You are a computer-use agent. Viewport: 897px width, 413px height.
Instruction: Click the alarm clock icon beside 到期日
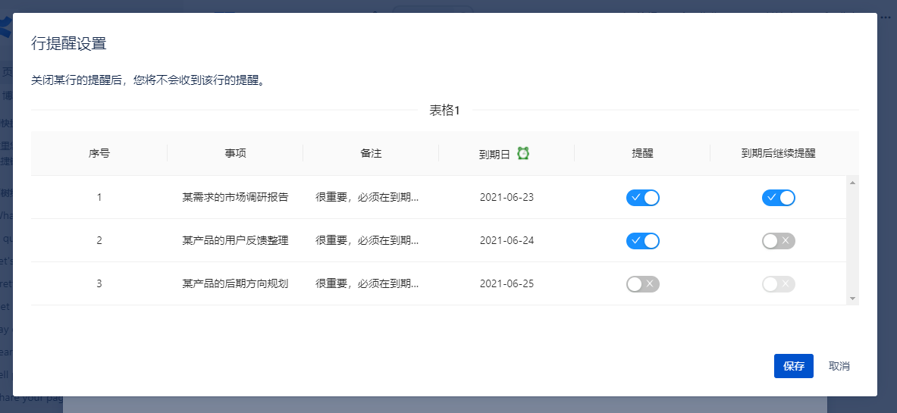click(523, 153)
